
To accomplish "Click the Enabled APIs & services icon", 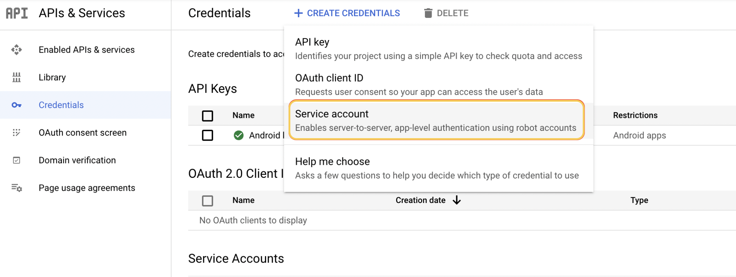I will tap(17, 50).
